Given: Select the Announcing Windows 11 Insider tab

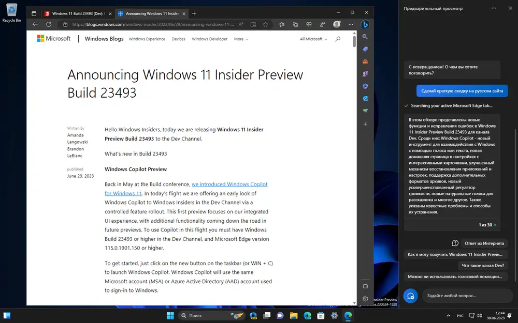Looking at the screenshot, I should tap(148, 13).
